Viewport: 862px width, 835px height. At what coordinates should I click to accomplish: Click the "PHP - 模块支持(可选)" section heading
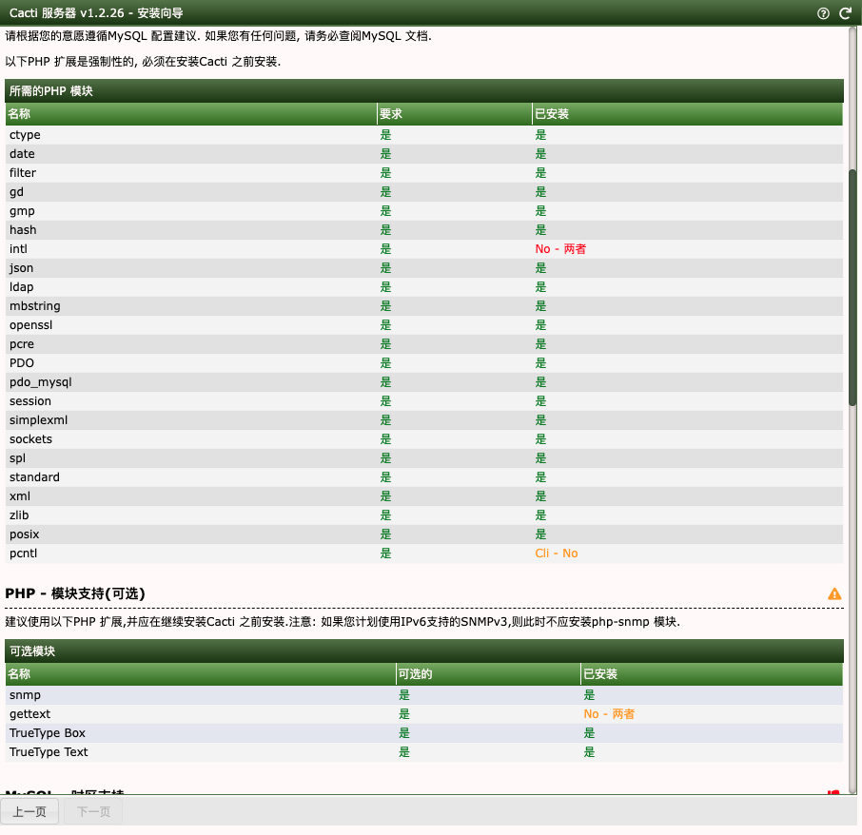click(x=75, y=593)
